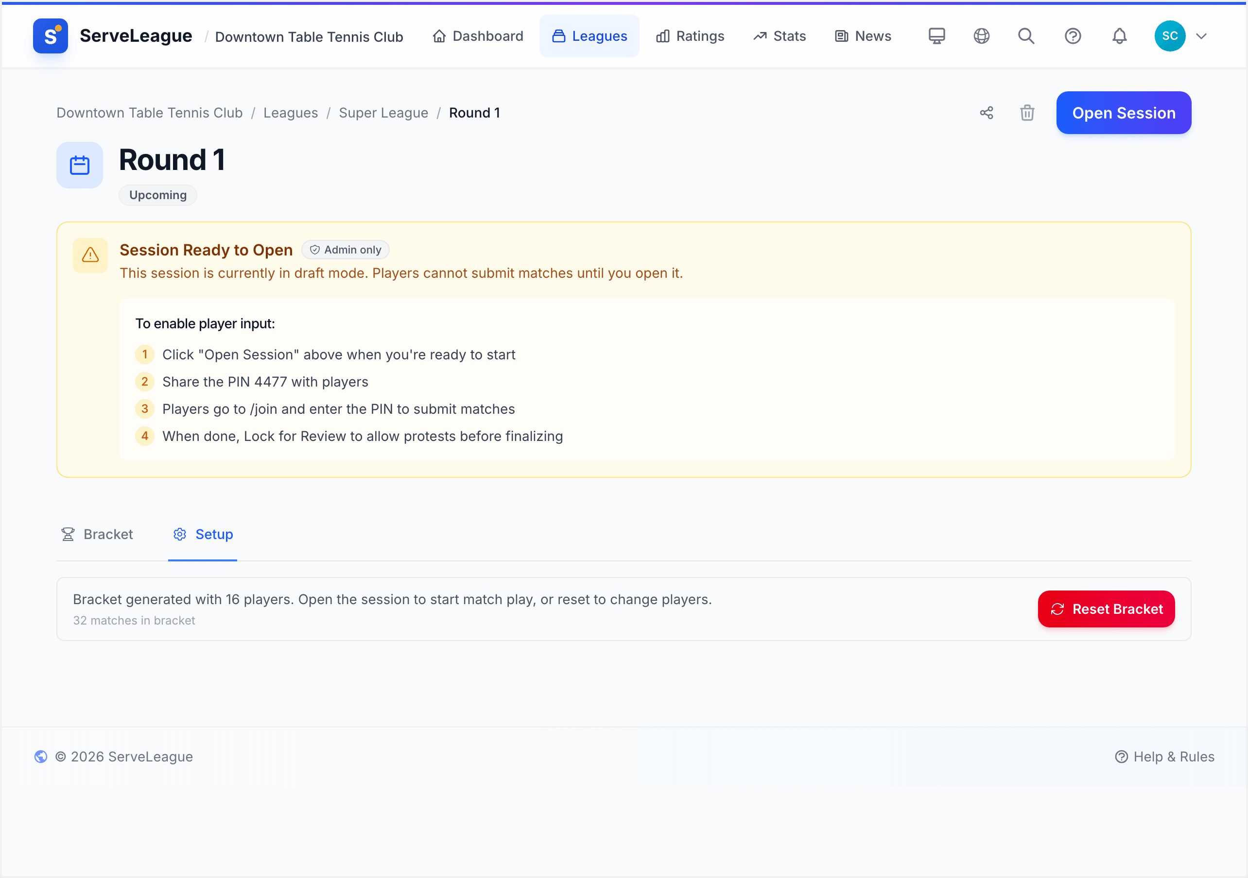Click the ServeLeague logo icon
The width and height of the screenshot is (1248, 878).
pos(50,36)
